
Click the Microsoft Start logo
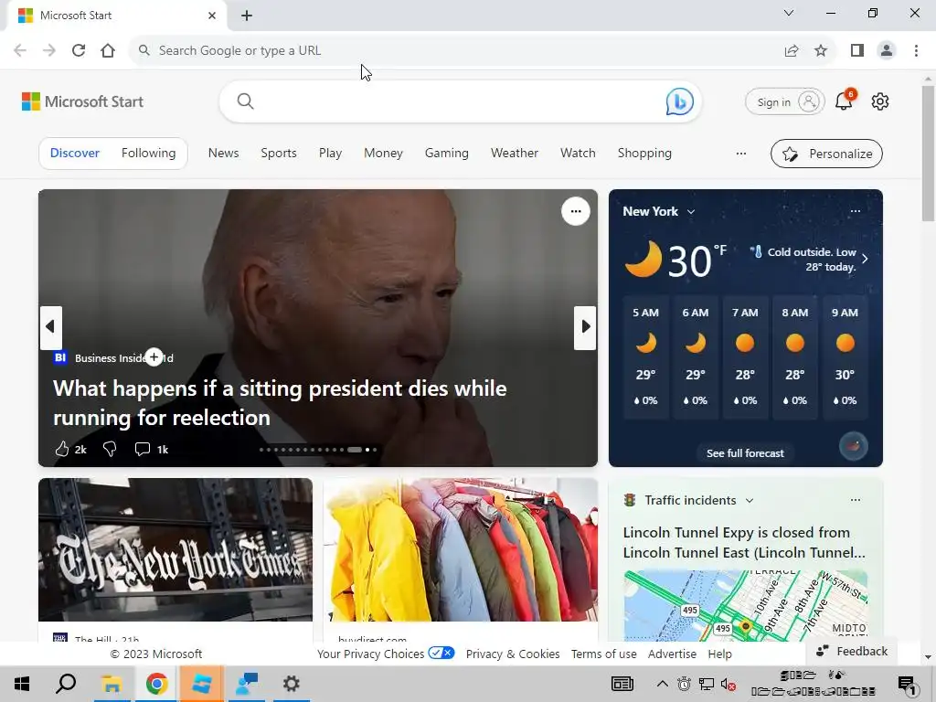pyautogui.click(x=82, y=101)
